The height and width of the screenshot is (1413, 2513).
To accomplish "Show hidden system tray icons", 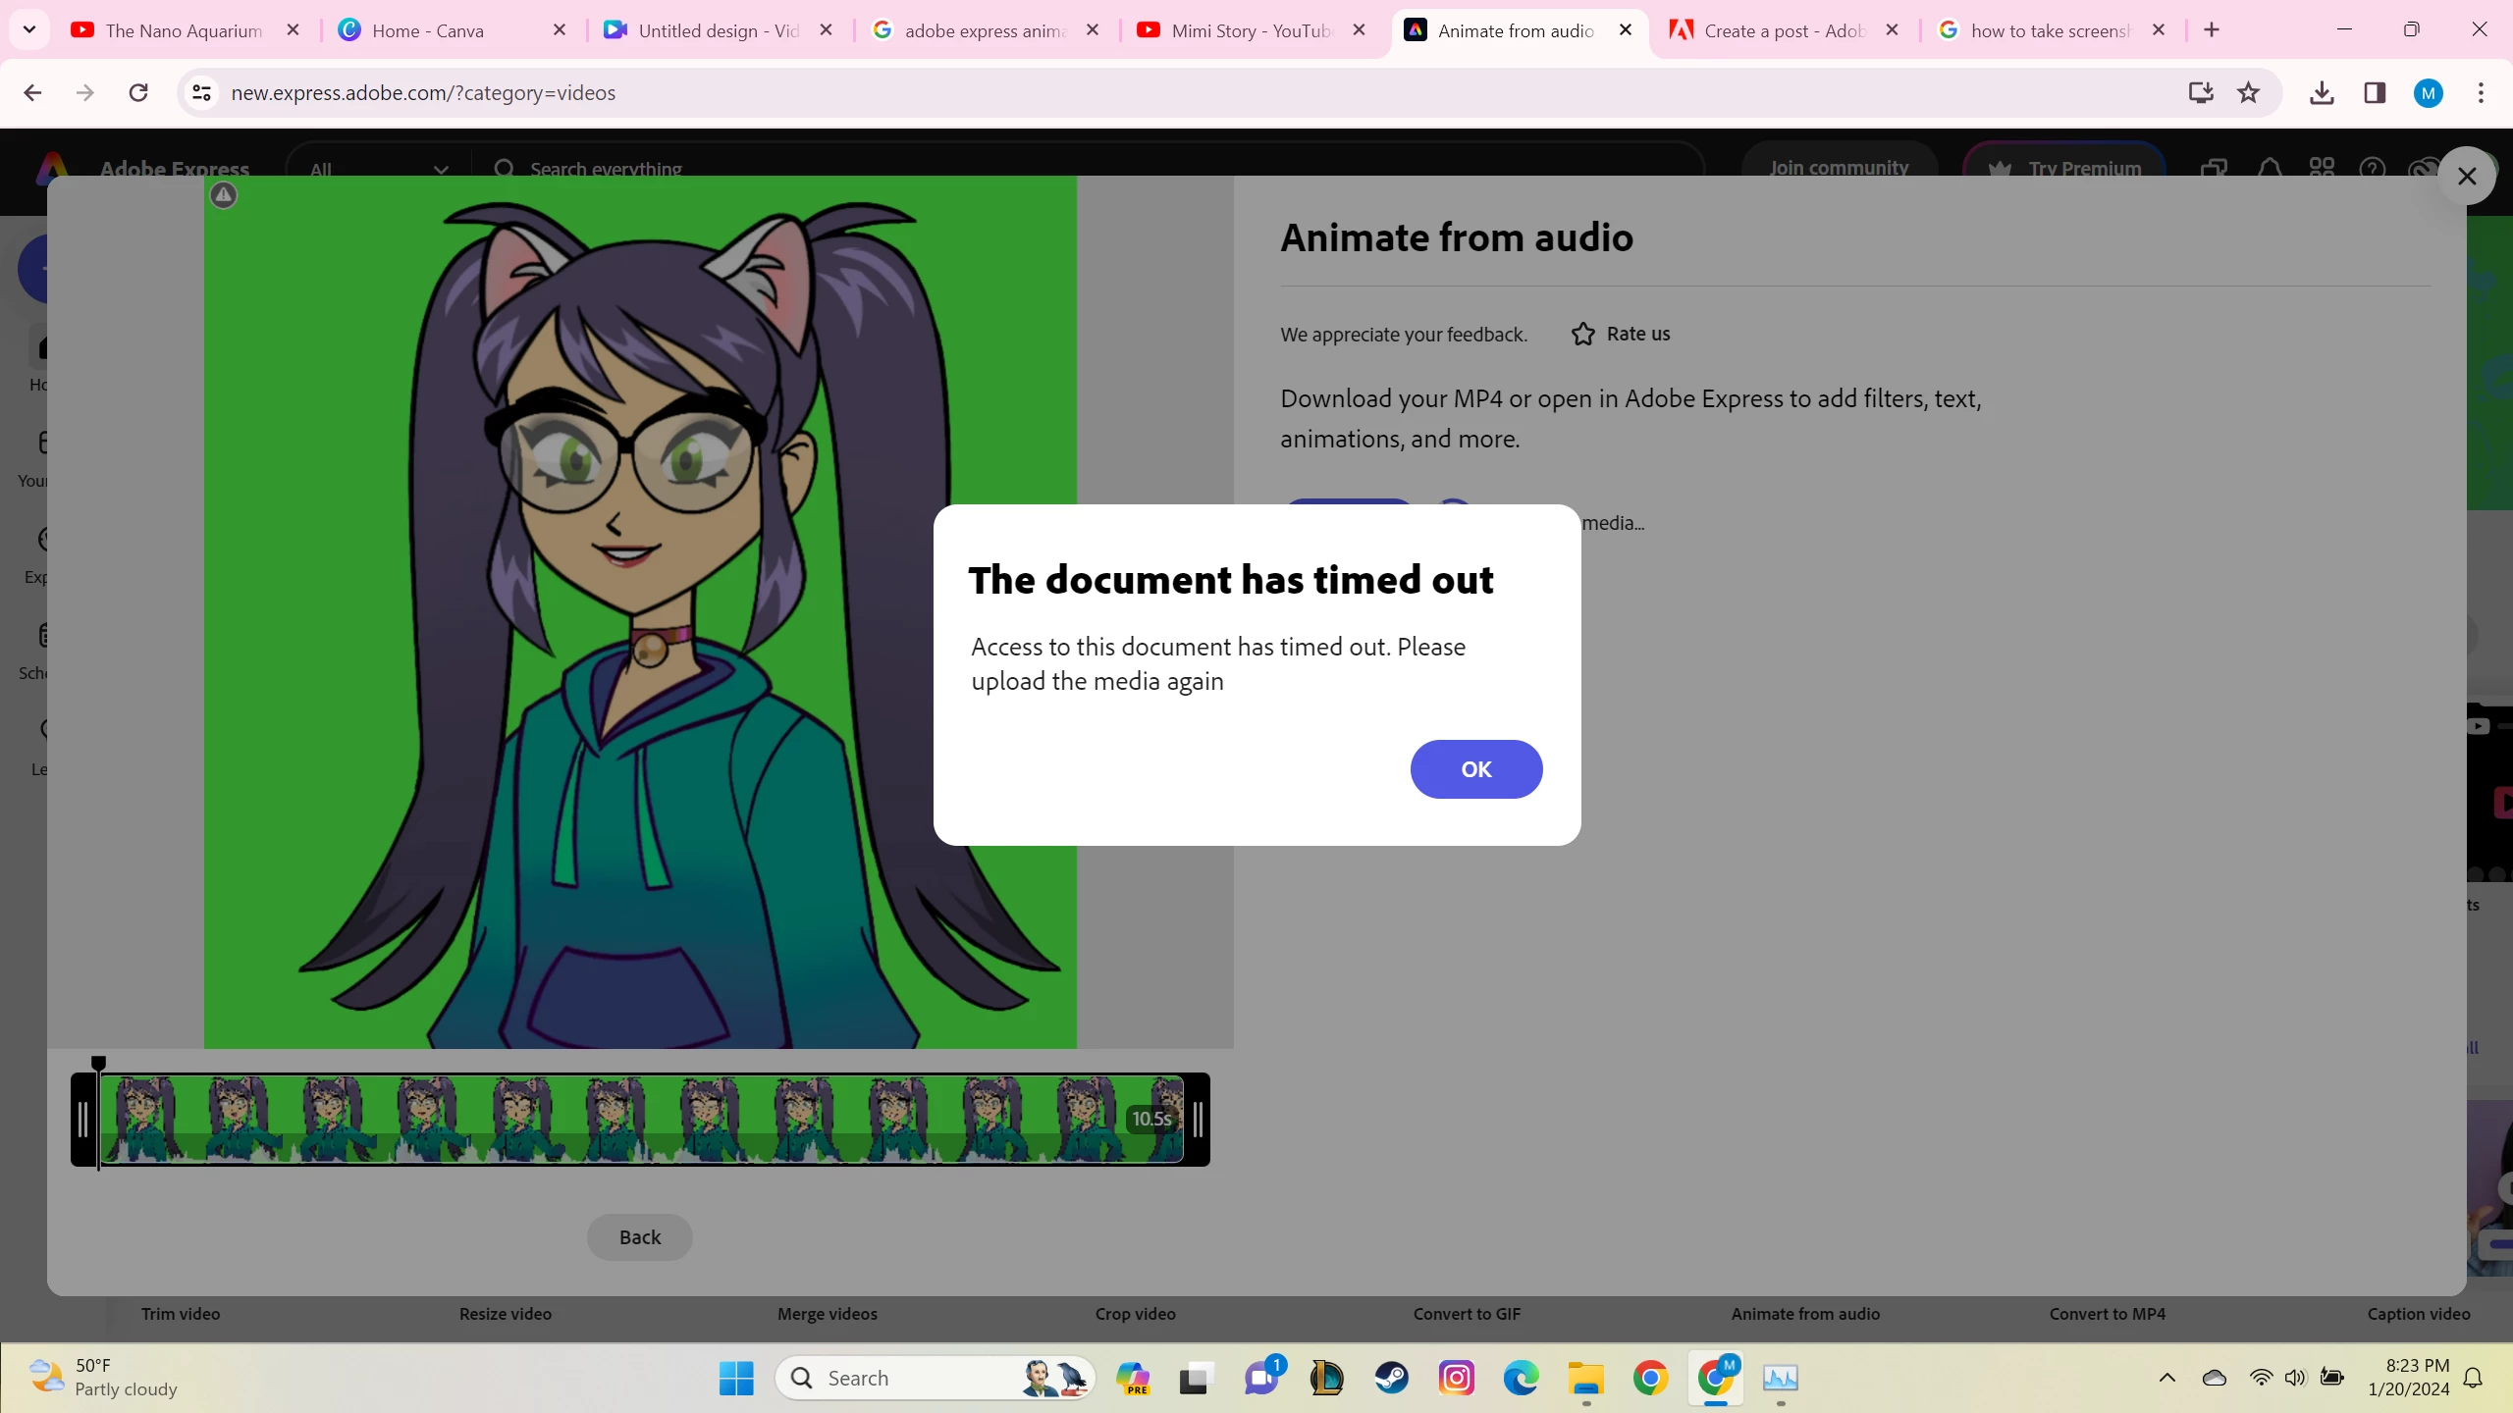I will 2166,1379.
